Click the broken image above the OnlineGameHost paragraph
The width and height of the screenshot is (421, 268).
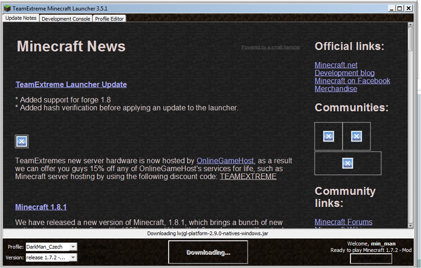pyautogui.click(x=22, y=141)
